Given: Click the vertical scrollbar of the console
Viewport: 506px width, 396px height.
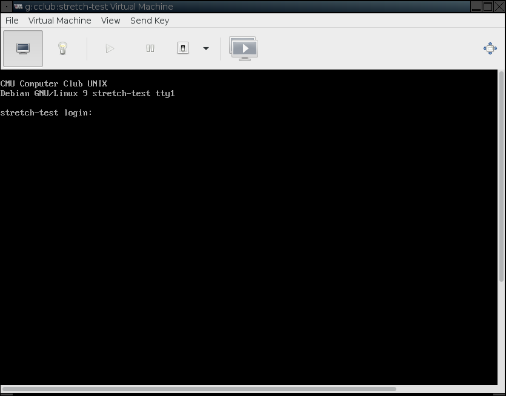Looking at the screenshot, I should (x=501, y=177).
